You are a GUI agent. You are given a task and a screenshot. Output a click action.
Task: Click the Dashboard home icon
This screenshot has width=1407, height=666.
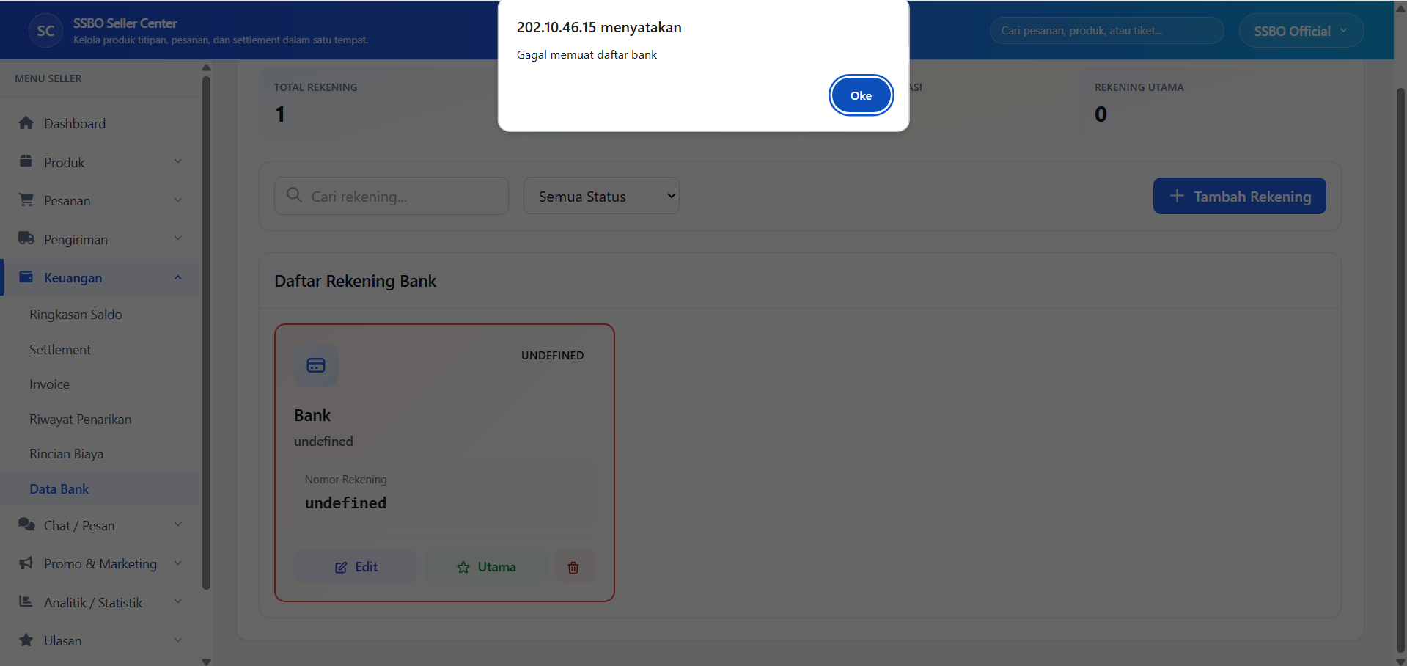coord(26,123)
